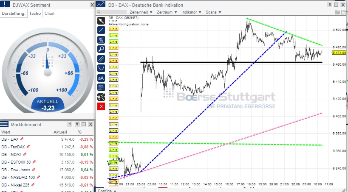Click the Marktübersicht list icon
The height and width of the screenshot is (192, 348).
pos(4,124)
